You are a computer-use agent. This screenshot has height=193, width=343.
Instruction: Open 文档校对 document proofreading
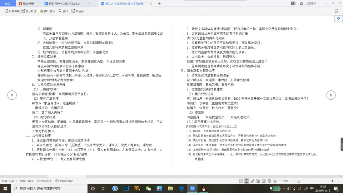pyautogui.click(x=44, y=181)
